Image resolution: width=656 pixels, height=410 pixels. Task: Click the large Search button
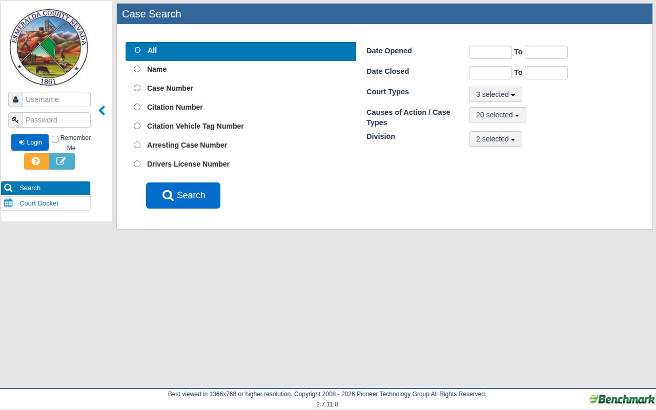(183, 195)
